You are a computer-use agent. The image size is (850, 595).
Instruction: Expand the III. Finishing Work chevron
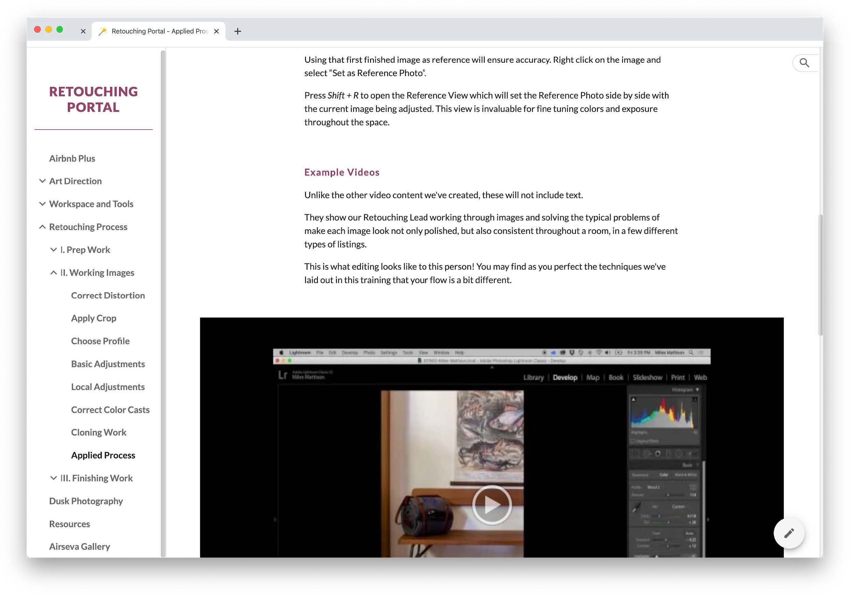pyautogui.click(x=54, y=478)
